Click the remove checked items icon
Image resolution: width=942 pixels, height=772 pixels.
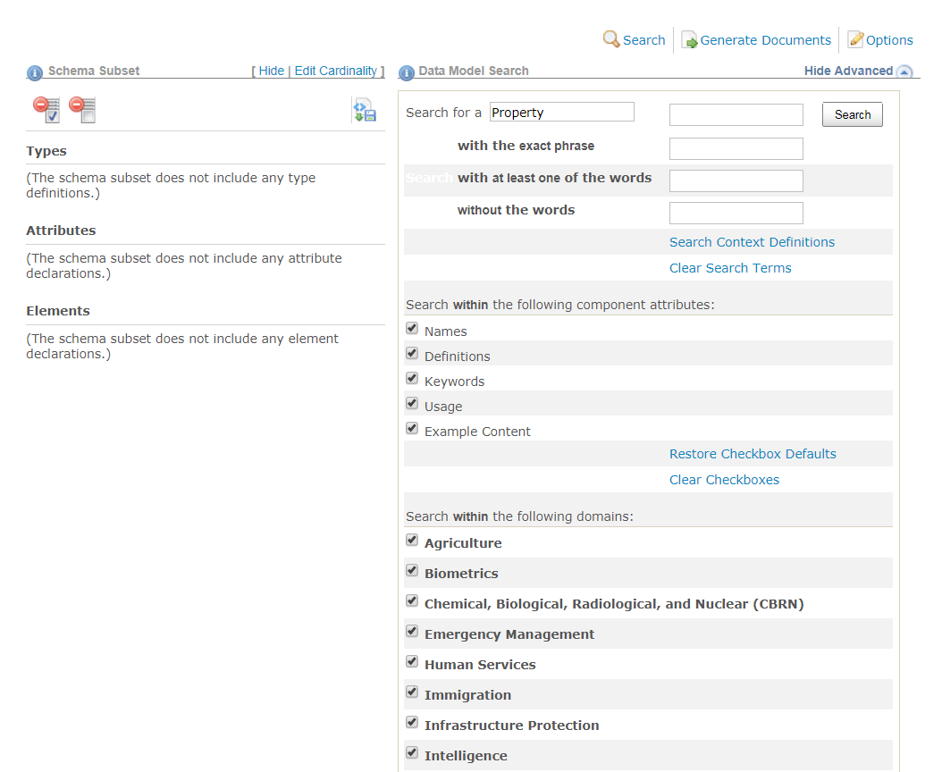(46, 109)
